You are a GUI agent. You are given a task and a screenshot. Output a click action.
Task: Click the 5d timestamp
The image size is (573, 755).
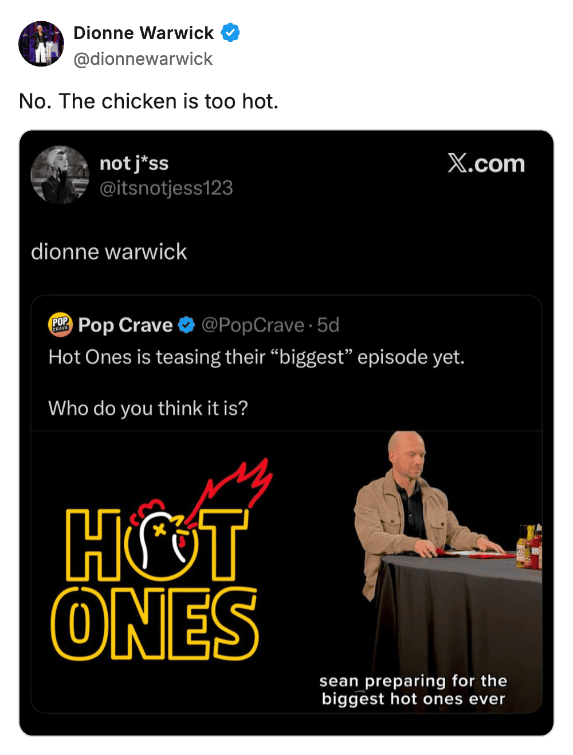click(x=328, y=325)
